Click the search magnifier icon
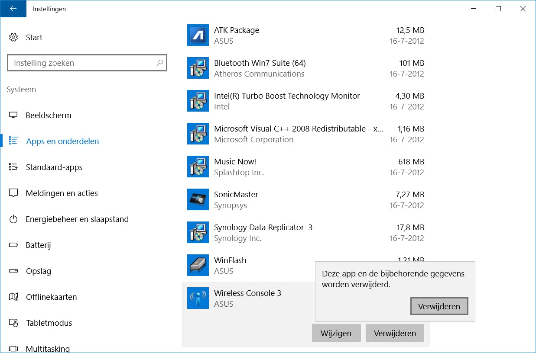The image size is (536, 353). click(159, 63)
